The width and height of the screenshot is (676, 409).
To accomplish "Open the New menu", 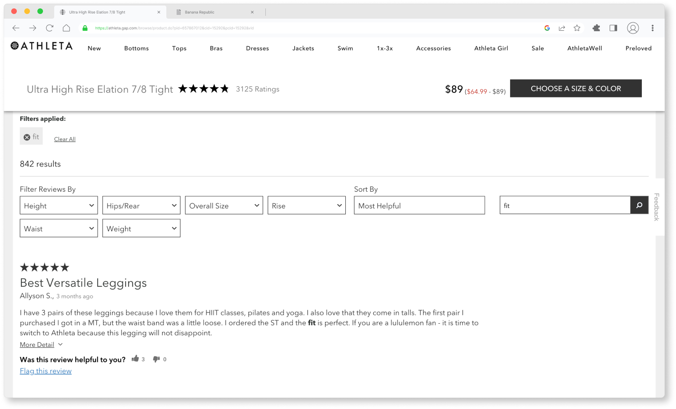I will click(x=94, y=48).
